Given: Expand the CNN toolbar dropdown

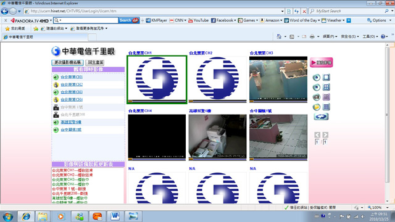Looking at the screenshot, I should [185, 20].
